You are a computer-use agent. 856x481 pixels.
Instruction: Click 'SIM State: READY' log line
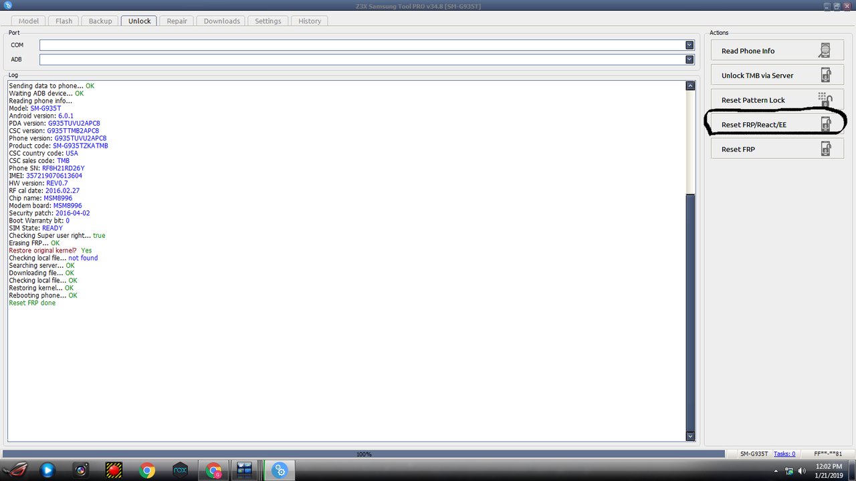[35, 228]
